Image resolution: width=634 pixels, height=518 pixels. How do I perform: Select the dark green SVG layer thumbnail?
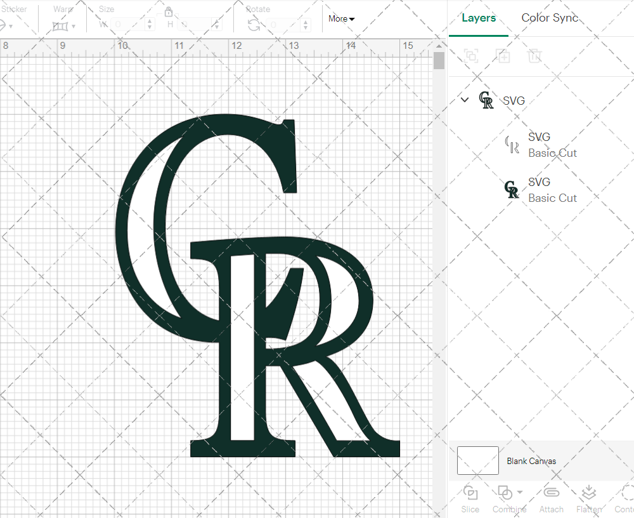point(512,190)
